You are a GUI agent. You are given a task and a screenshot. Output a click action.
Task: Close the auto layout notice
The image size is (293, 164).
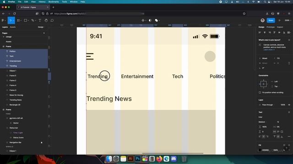coord(289,40)
